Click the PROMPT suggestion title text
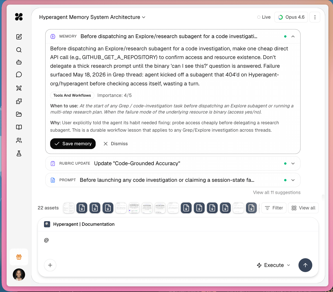The image size is (333, 292). 167,180
